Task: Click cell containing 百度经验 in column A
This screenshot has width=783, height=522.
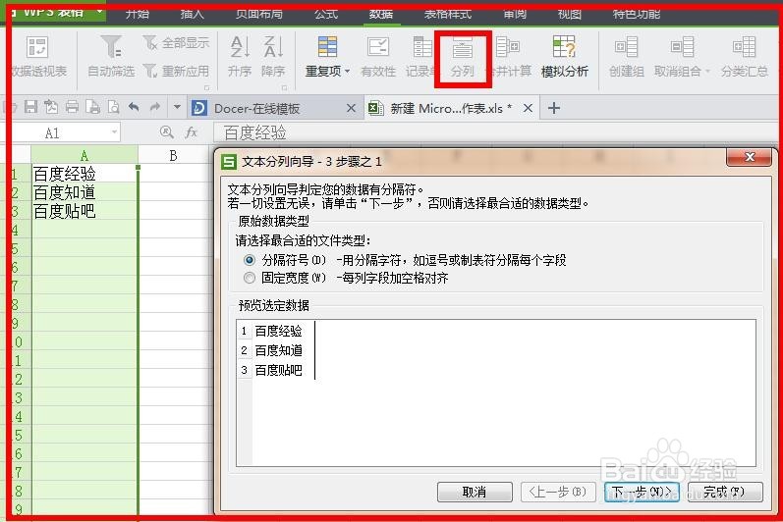Action: [x=84, y=173]
